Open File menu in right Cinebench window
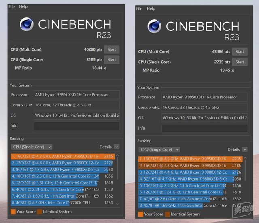The width and height of the screenshot is (259, 223). 139,8
